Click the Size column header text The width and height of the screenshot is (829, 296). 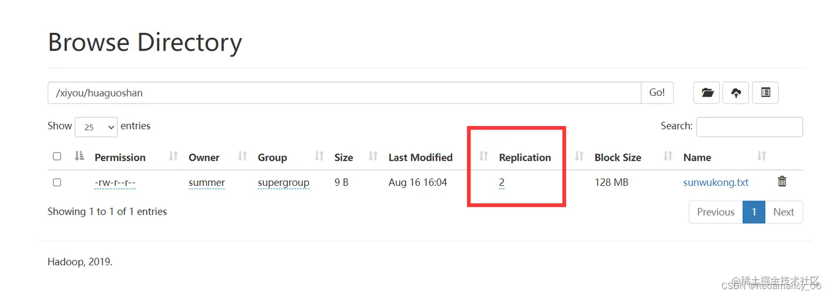pyautogui.click(x=344, y=157)
